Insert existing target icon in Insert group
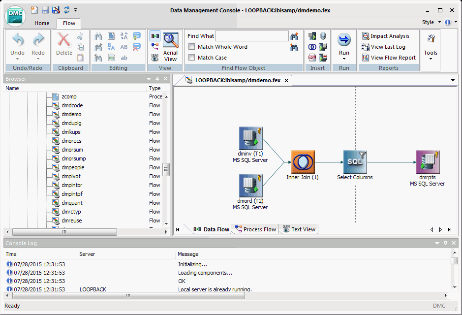 (x=323, y=47)
